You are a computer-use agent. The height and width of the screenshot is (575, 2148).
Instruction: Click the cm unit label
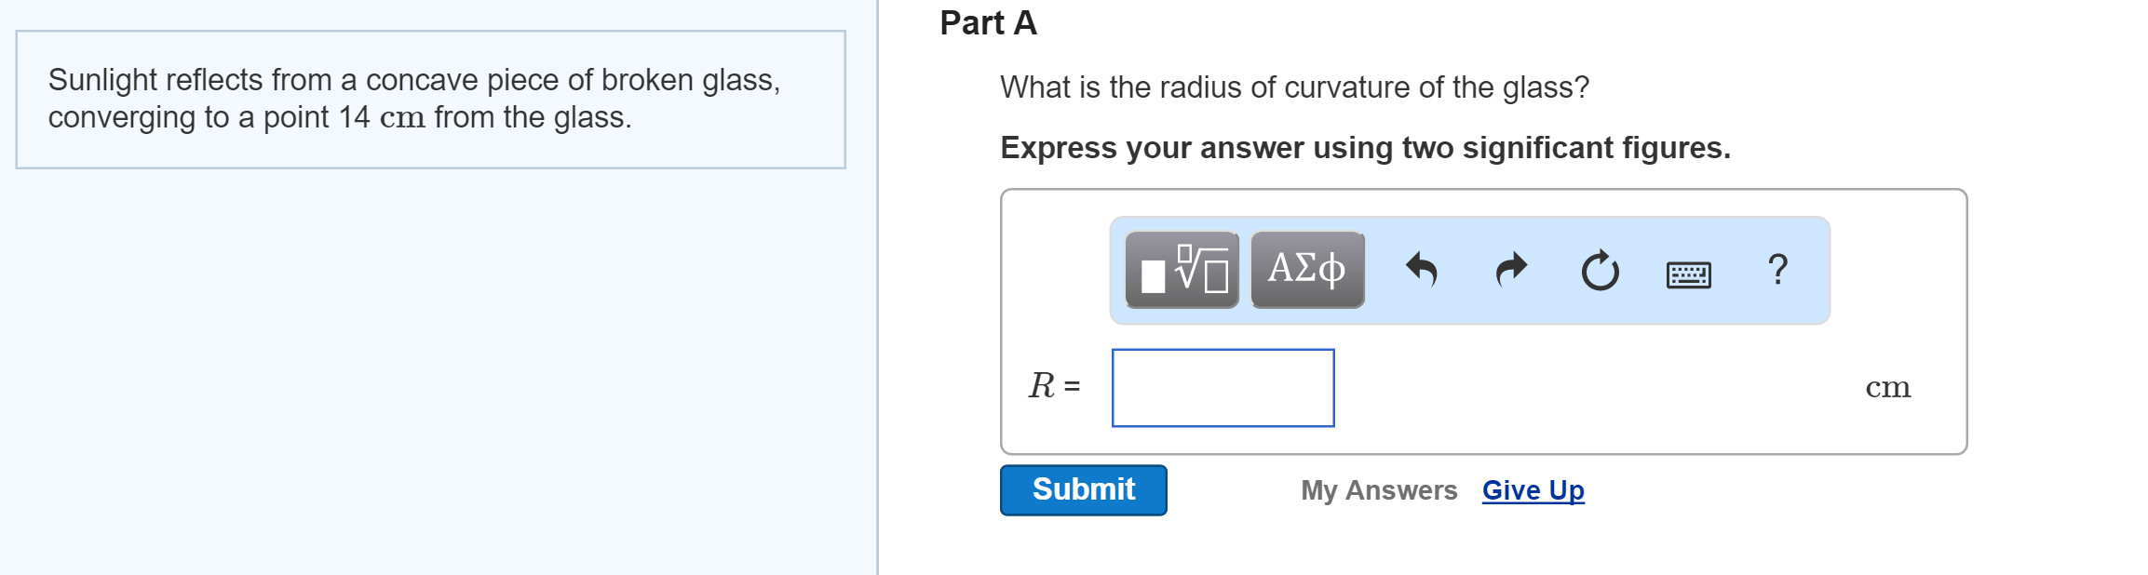(1887, 387)
